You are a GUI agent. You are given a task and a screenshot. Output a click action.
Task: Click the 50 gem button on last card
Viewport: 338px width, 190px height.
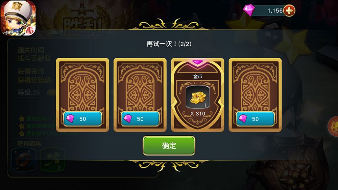point(255,119)
